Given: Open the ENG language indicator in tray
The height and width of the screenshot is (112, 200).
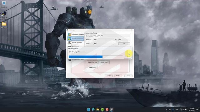Looking at the screenshot, I should click(x=177, y=110).
